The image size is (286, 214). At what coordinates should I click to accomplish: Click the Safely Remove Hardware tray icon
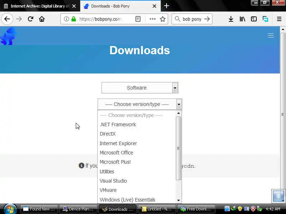(260, 209)
